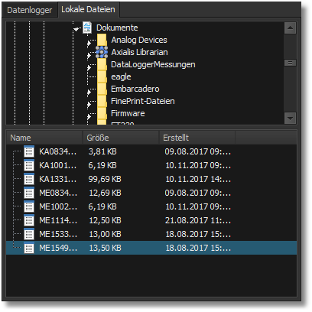Click the file icon for KA0834
Screen dimensions: 312x312
[x=29, y=151]
